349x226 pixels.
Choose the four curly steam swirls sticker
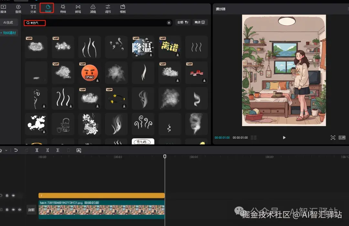(x=143, y=124)
